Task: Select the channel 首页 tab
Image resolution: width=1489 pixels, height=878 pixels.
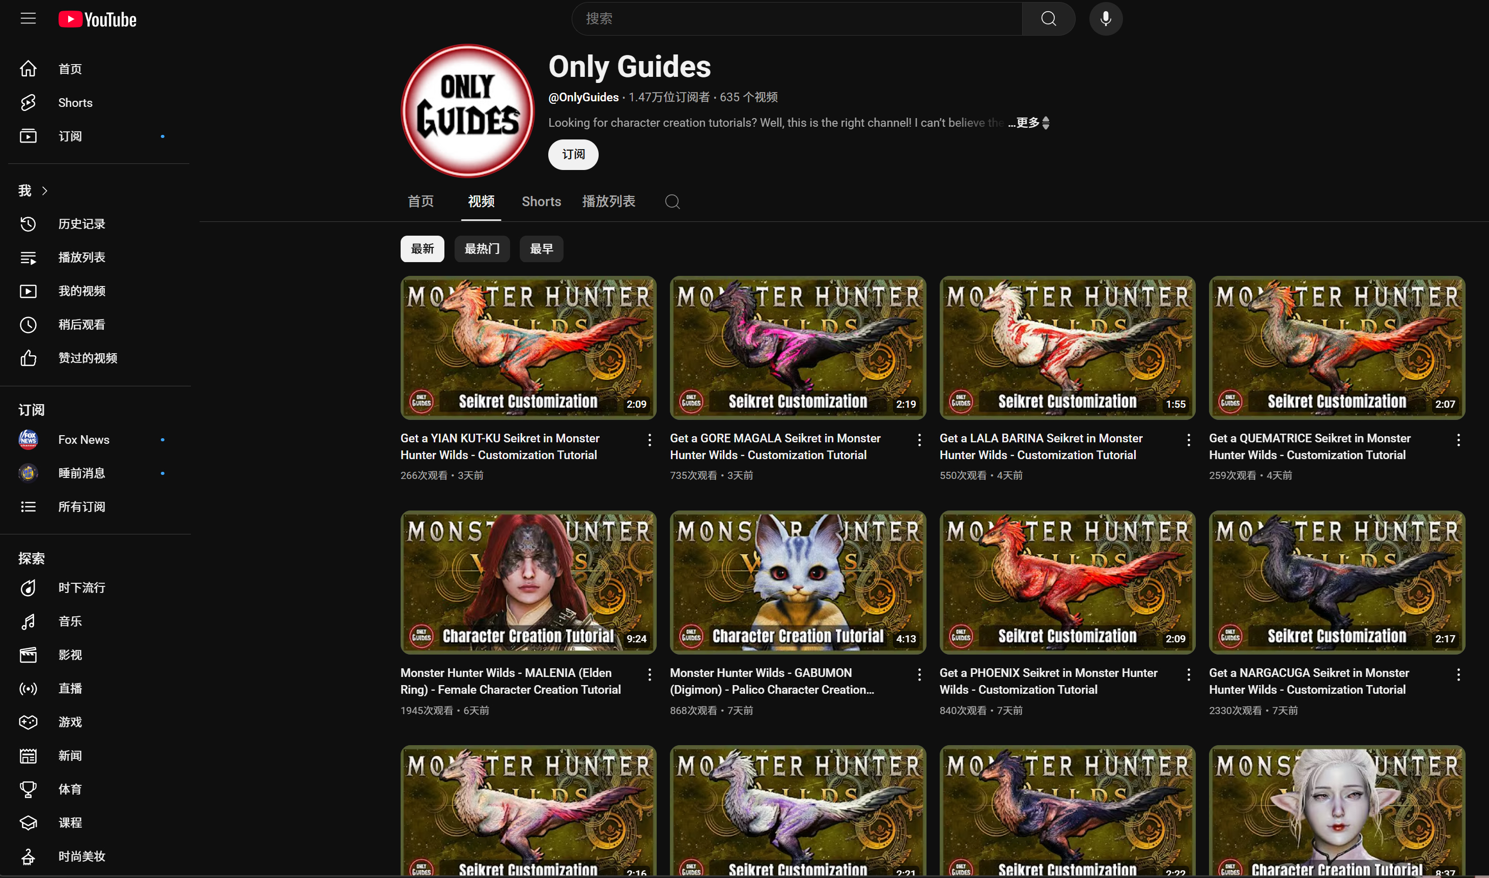Action: click(x=420, y=202)
